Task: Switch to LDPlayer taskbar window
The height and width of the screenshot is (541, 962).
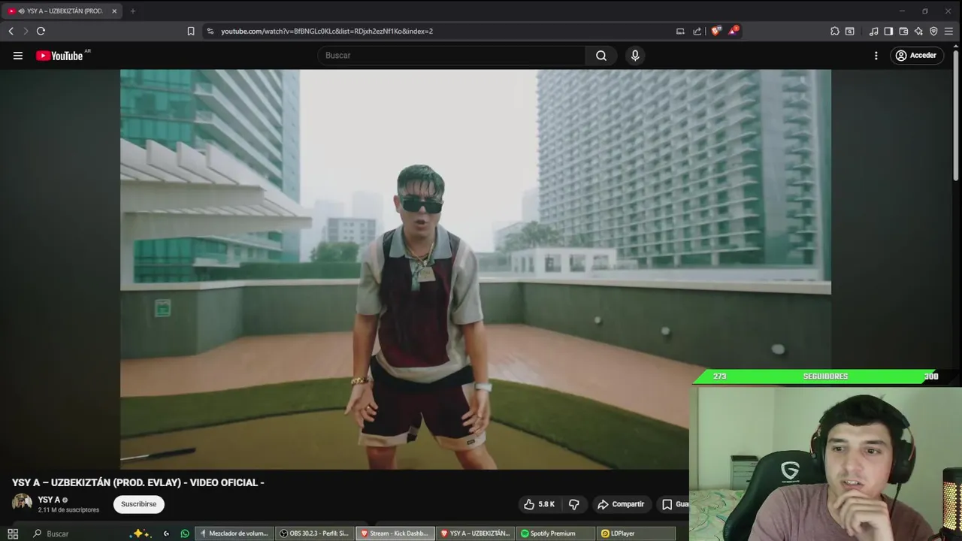Action: point(636,533)
